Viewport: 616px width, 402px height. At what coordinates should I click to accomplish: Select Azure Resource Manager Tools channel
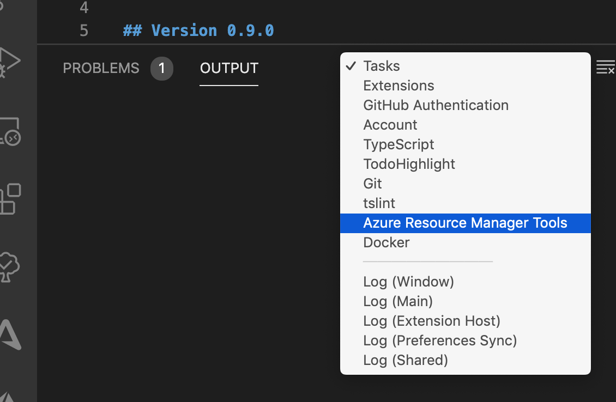(465, 223)
